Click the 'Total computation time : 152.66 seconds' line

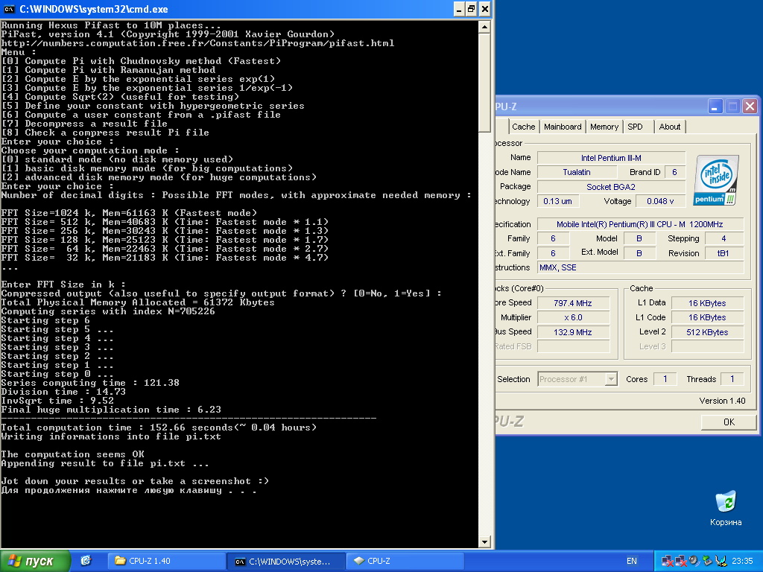tap(159, 428)
